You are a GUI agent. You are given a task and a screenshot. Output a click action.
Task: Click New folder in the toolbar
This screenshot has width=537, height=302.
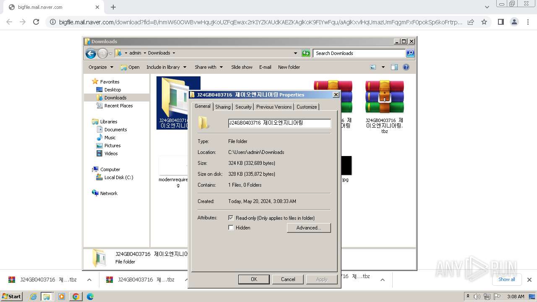289,67
